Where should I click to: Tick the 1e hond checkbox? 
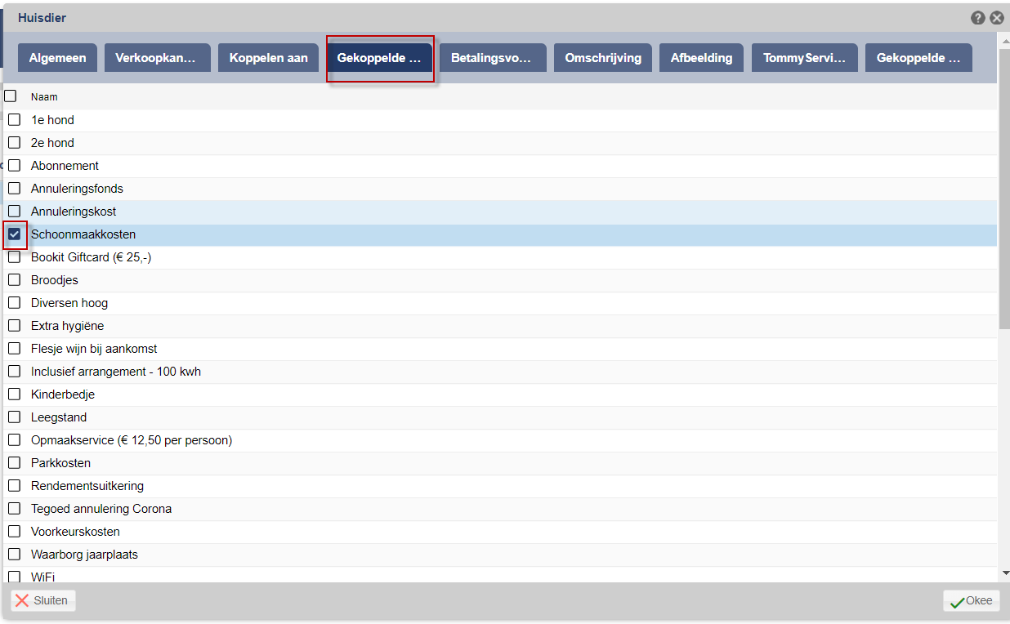tap(15, 120)
